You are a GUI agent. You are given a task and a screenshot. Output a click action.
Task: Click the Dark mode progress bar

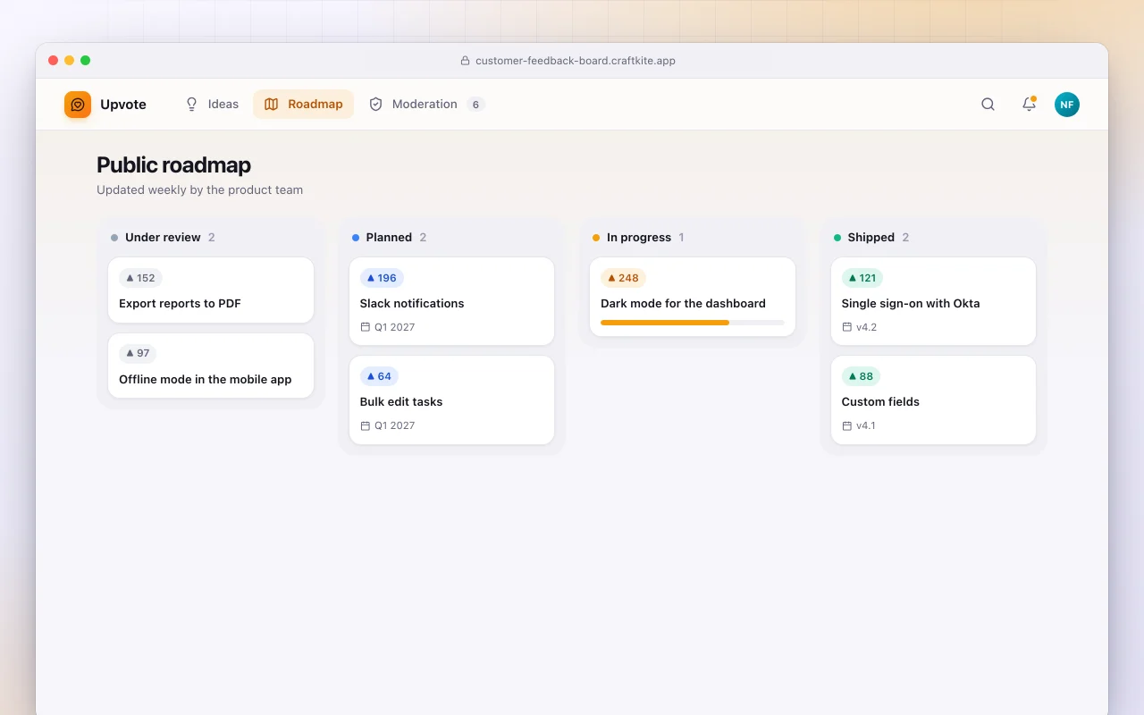[693, 323]
